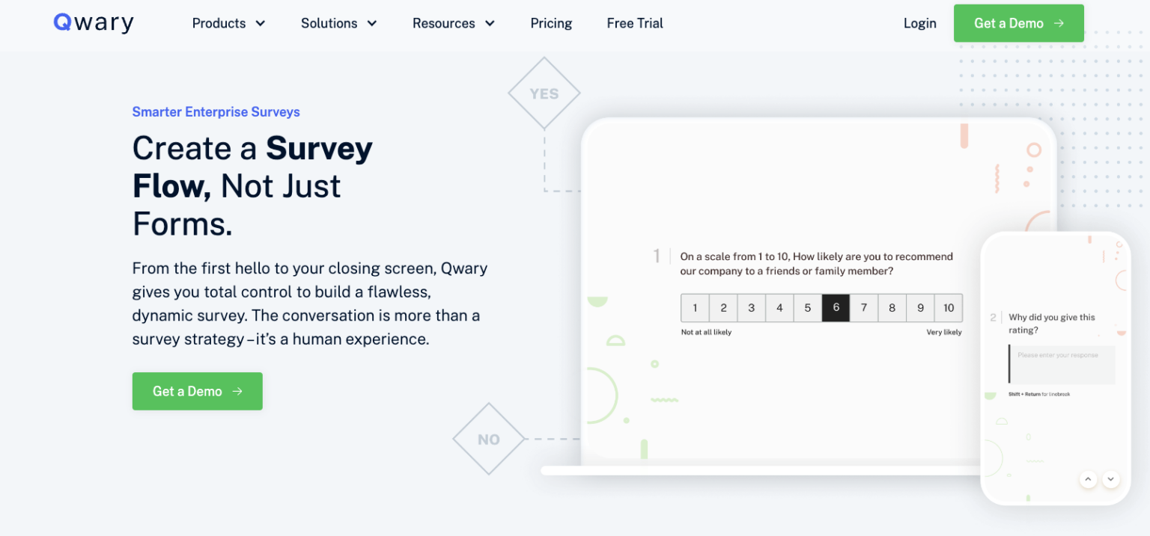
Task: Click the NO diamond flow marker
Action: coord(488,439)
